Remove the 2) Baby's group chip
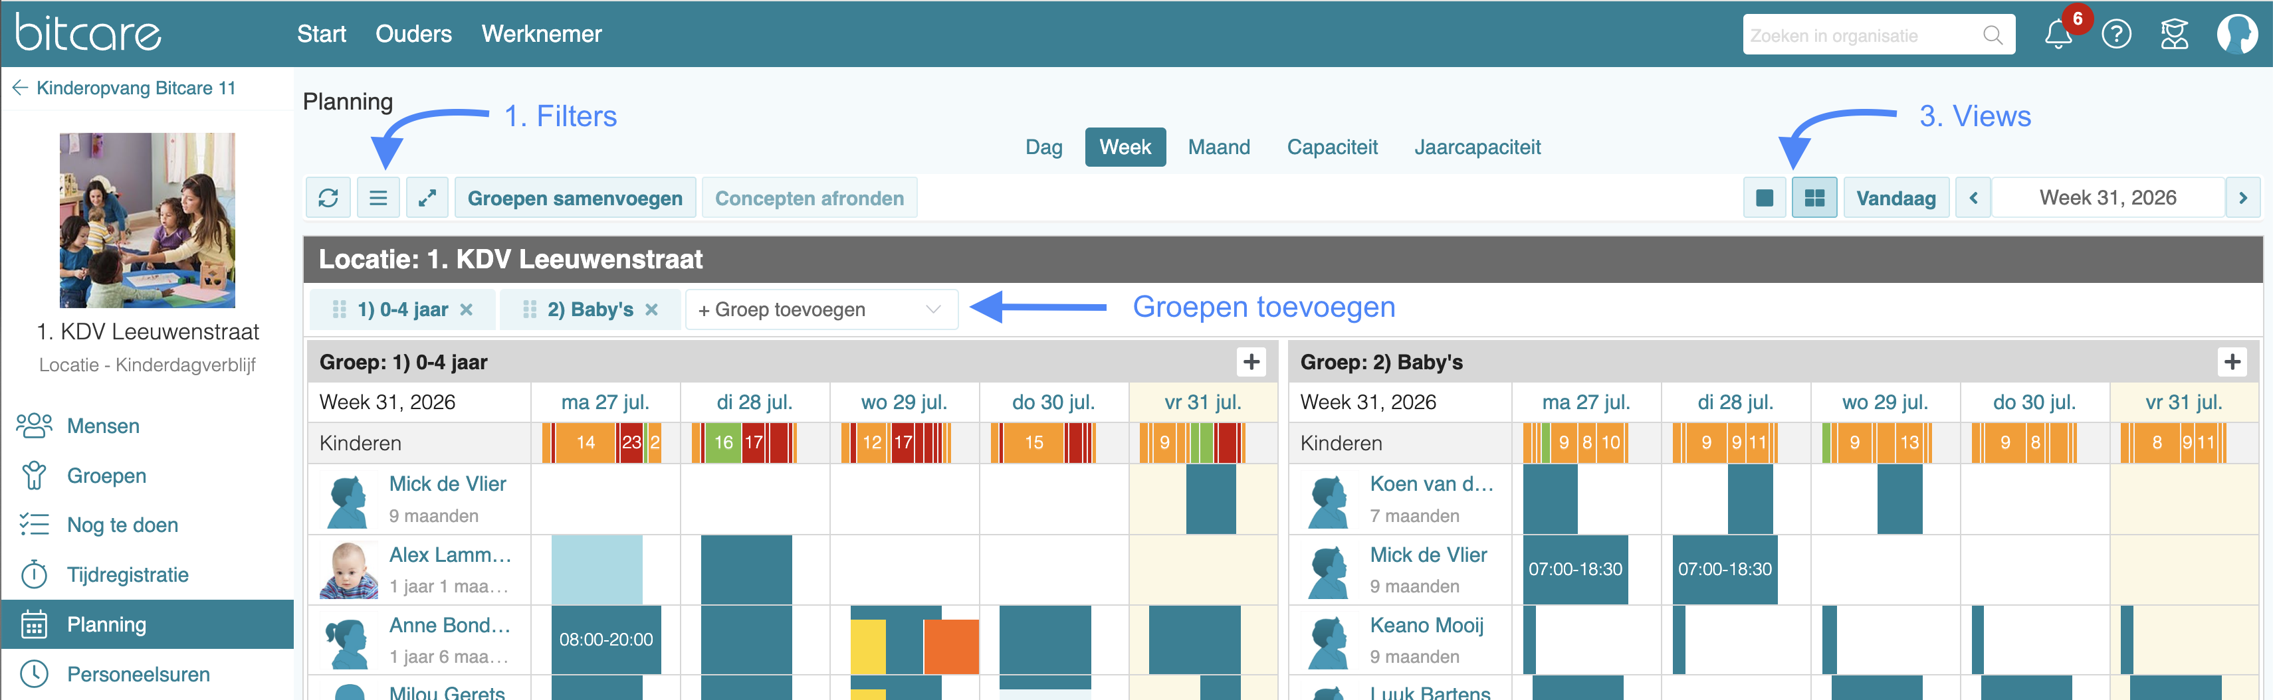The width and height of the screenshot is (2273, 700). point(651,309)
